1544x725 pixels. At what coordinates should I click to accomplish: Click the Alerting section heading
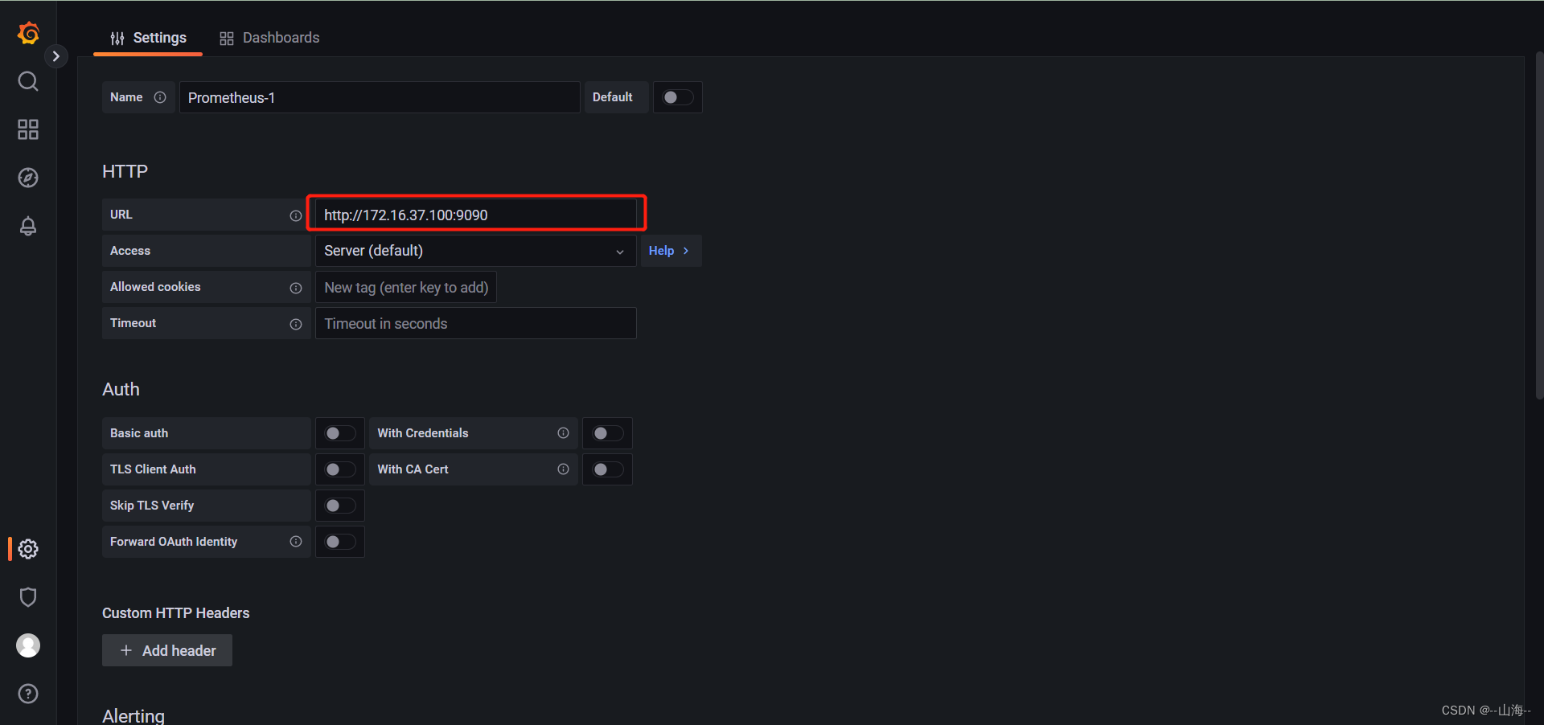click(x=133, y=715)
